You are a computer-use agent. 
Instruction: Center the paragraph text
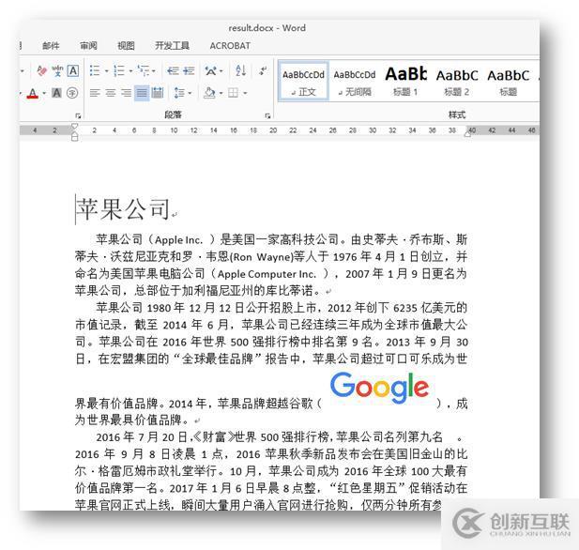111,93
